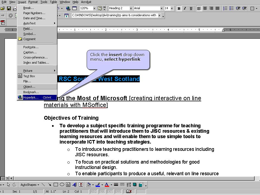The image size is (260, 195).
Task: Click the Line Style icon
Action: (116, 185)
